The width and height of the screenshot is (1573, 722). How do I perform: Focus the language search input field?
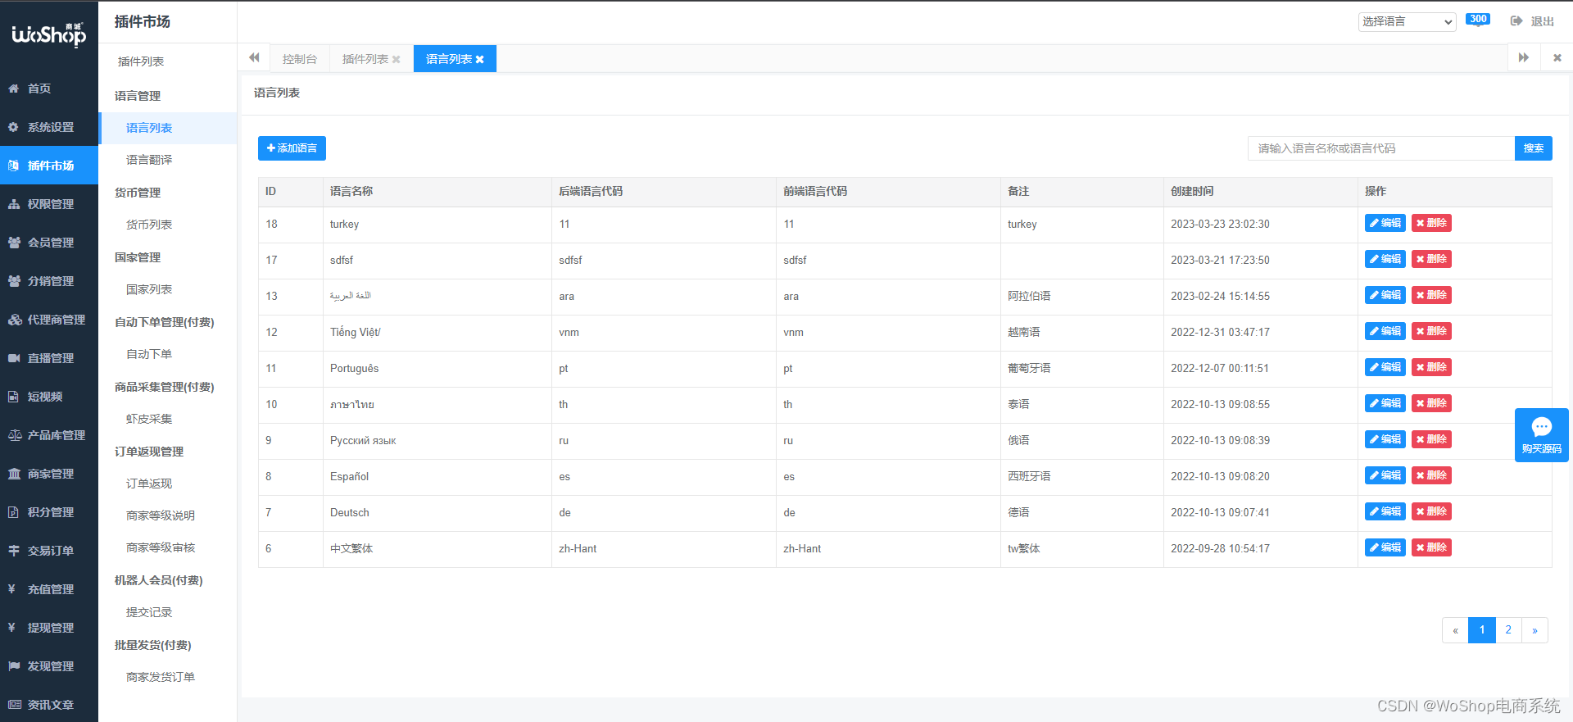[1381, 148]
